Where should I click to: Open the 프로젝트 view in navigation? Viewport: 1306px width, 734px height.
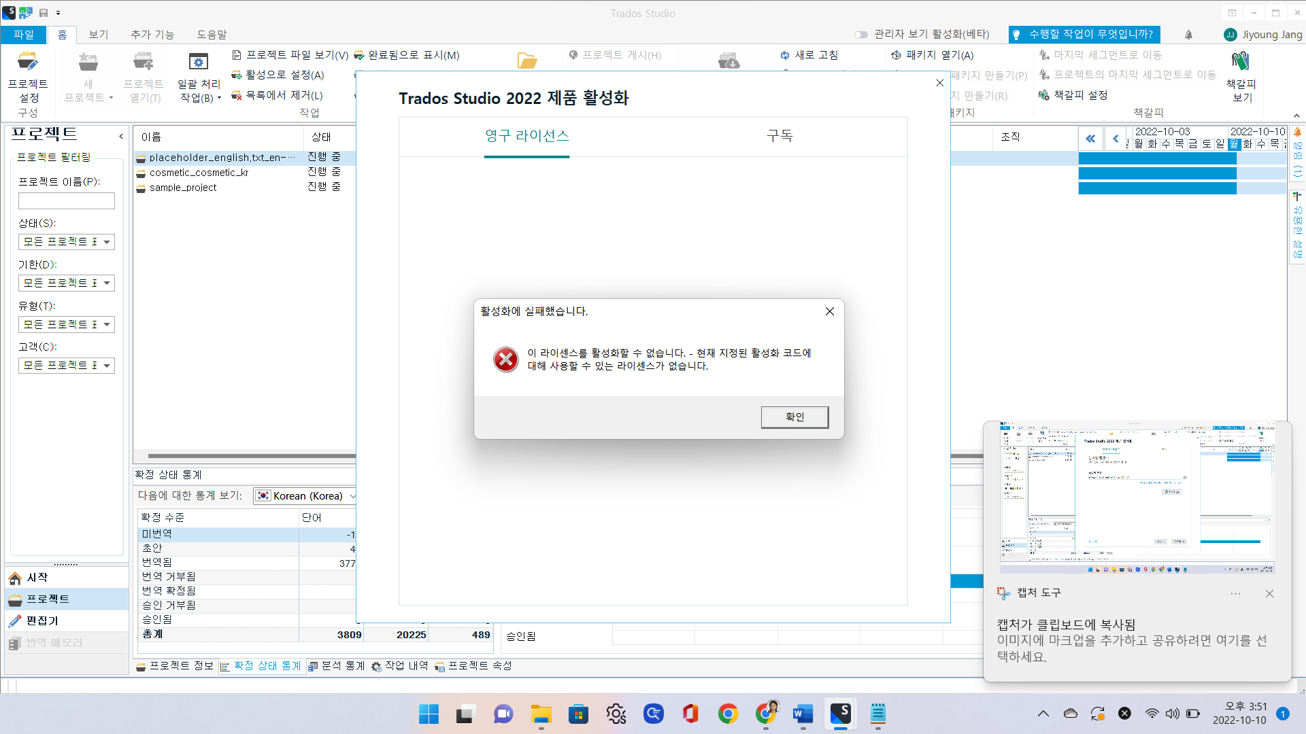[67, 599]
